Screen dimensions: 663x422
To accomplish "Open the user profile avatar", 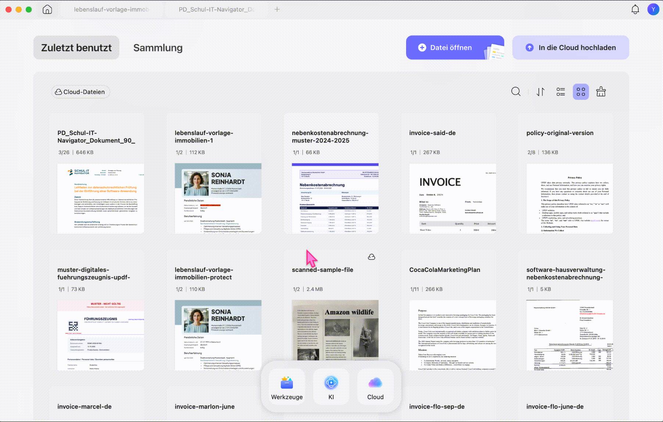I will tap(653, 9).
